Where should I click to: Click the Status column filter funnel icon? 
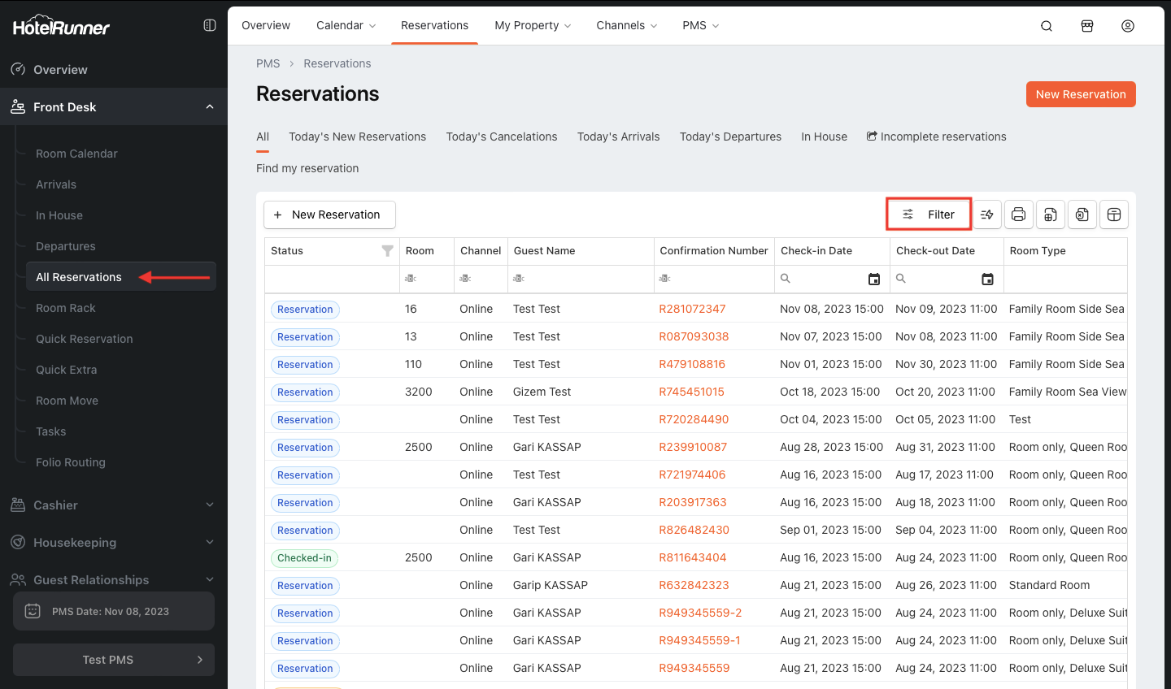pyautogui.click(x=387, y=251)
